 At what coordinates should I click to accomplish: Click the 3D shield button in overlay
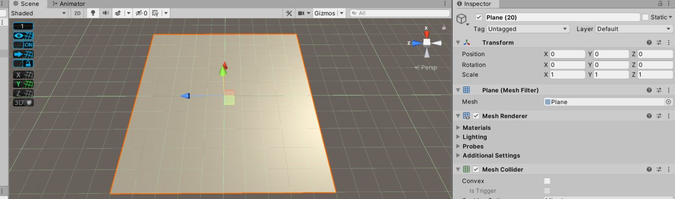tap(23, 102)
